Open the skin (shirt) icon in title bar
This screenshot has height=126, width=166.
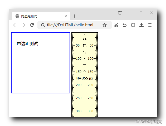(120, 13)
